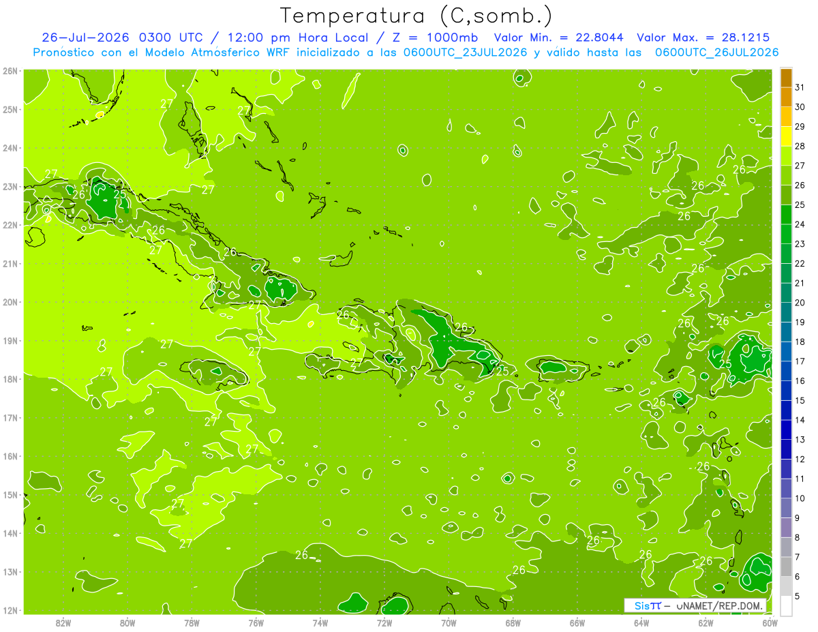
Task: Click the longitude label 64W
Action: click(x=641, y=622)
